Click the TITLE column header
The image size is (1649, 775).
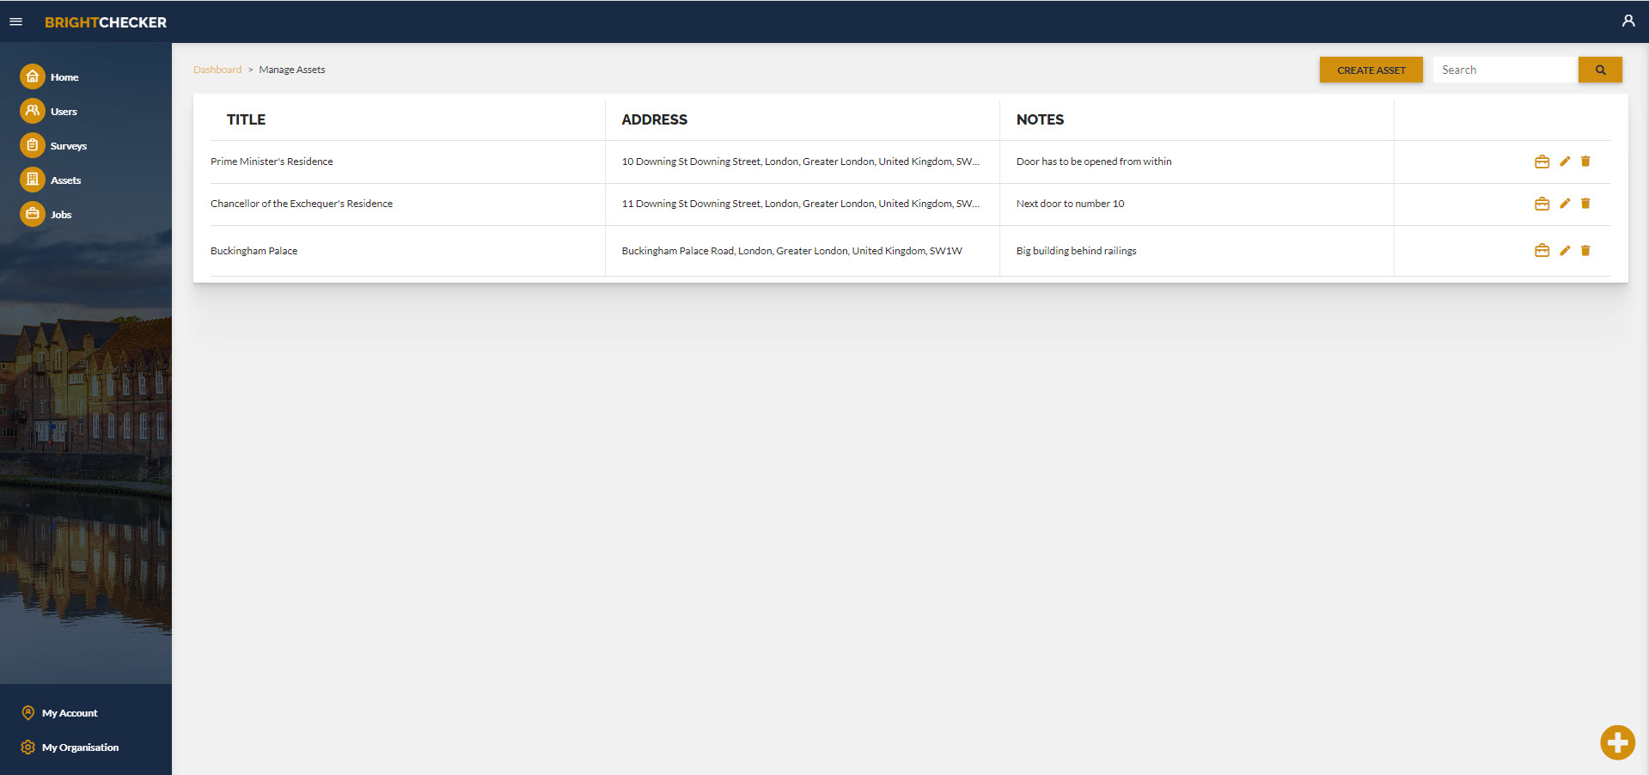pyautogui.click(x=246, y=119)
